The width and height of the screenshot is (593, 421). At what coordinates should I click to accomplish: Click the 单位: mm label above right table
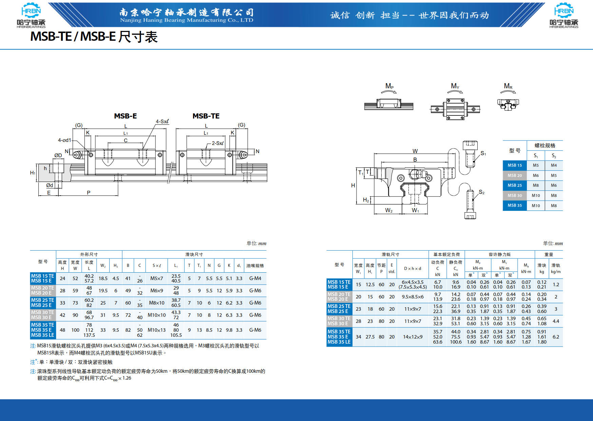point(553,243)
